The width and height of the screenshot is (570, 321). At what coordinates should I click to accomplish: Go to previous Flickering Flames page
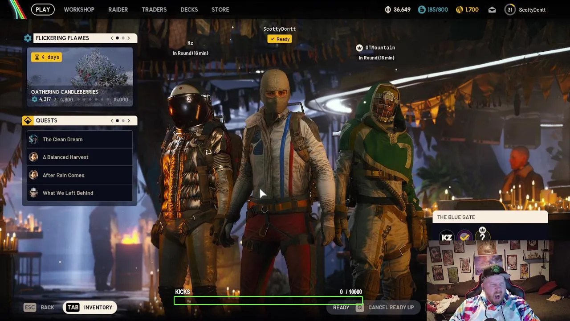pos(112,38)
